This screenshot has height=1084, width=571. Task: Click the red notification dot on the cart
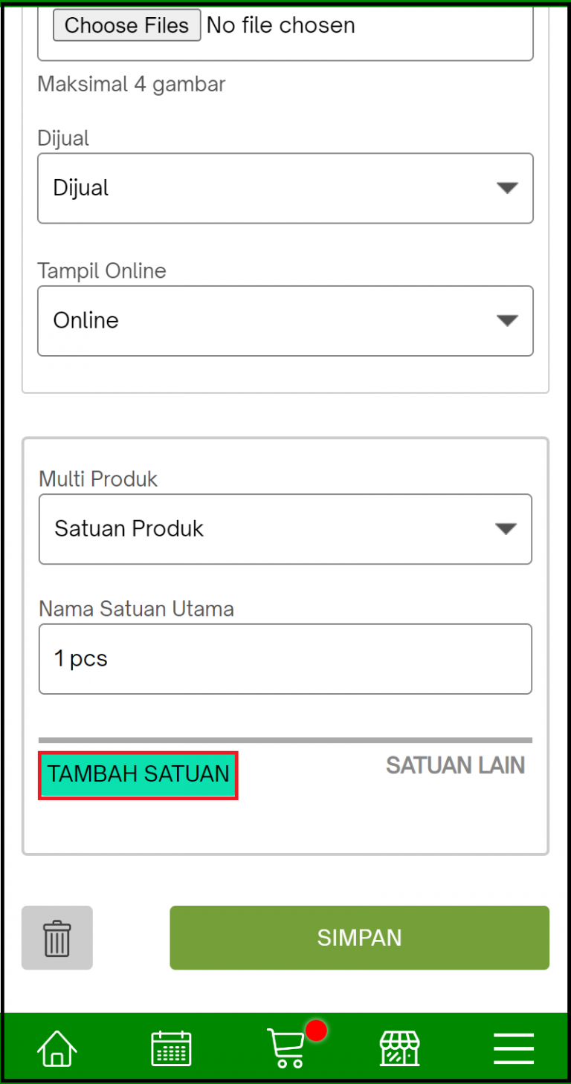coord(315,1031)
